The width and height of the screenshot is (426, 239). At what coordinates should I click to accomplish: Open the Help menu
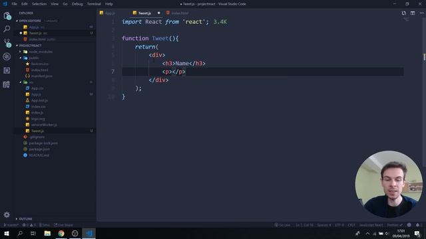click(x=109, y=4)
